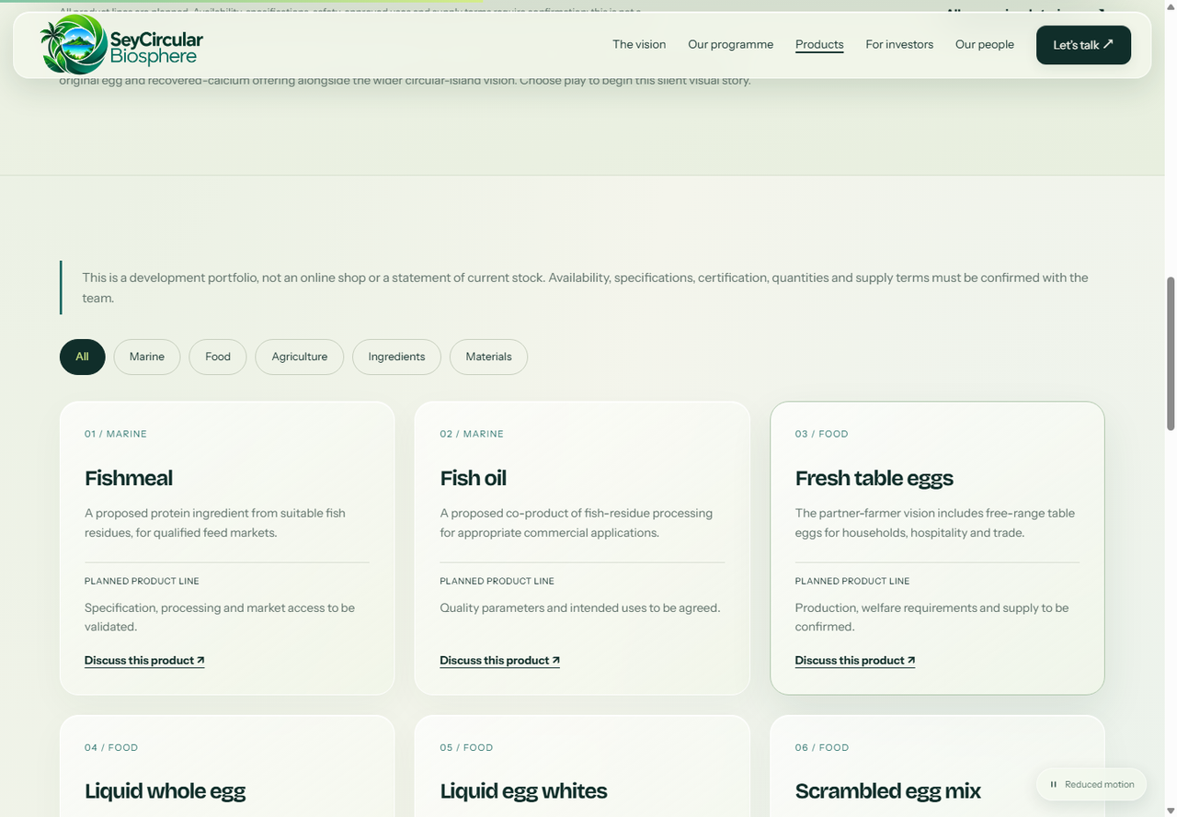The height and width of the screenshot is (817, 1177).
Task: Click the arrow icon on Let's talk
Action: point(1108,44)
